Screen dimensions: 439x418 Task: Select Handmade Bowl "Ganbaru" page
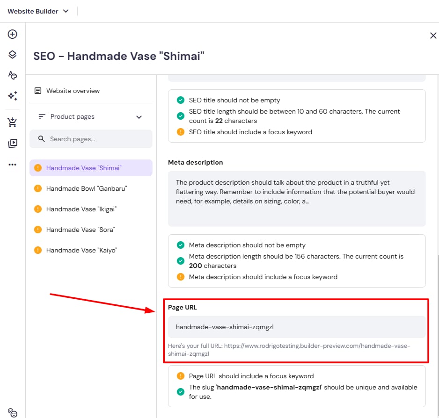click(87, 188)
